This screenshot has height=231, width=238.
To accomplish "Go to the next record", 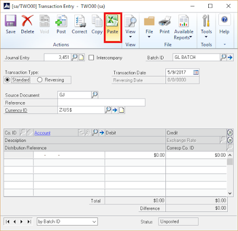I will tap(21, 221).
